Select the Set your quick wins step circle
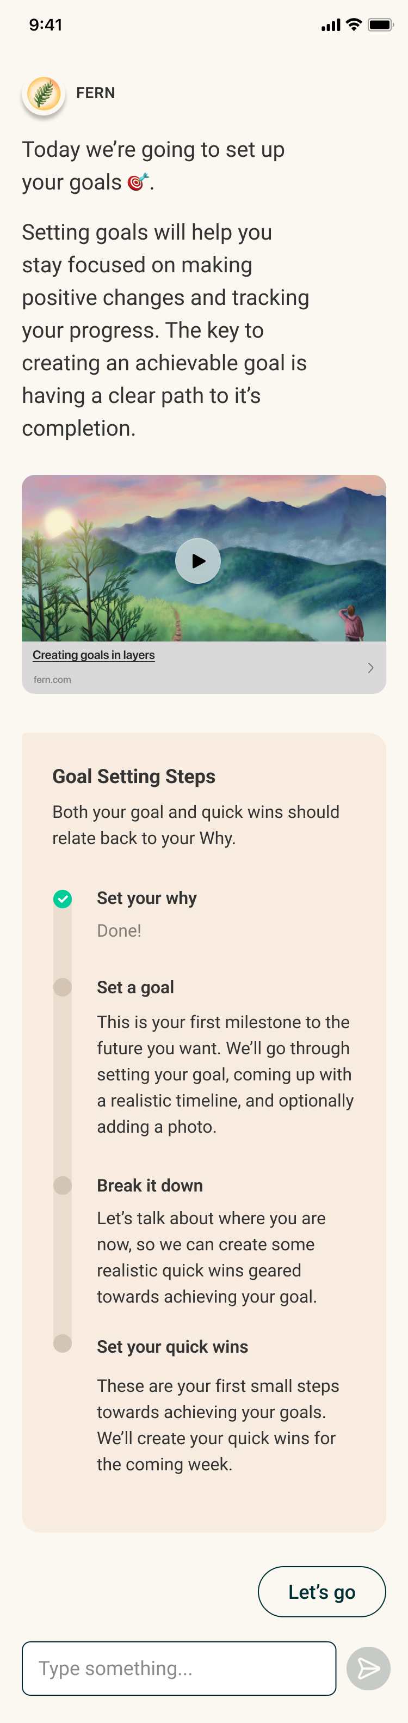408x1723 pixels. [63, 1343]
